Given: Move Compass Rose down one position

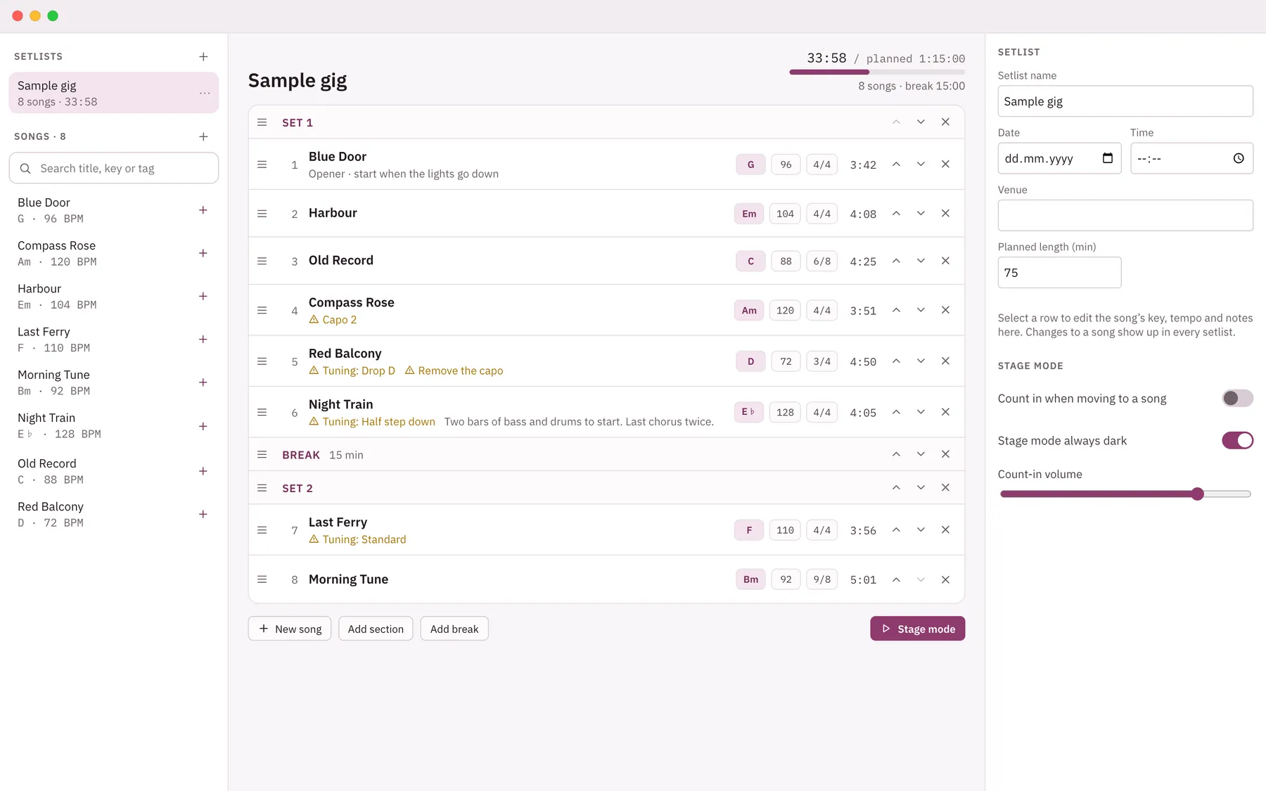Looking at the screenshot, I should [921, 310].
